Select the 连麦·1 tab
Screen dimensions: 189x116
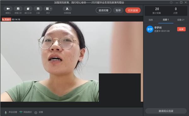tap(166, 20)
